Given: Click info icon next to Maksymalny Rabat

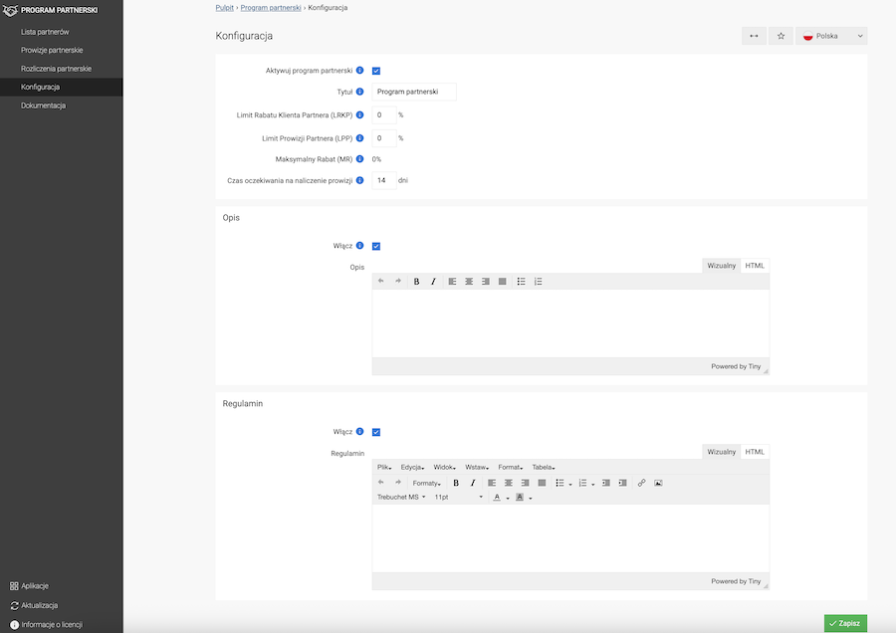Looking at the screenshot, I should pos(360,159).
